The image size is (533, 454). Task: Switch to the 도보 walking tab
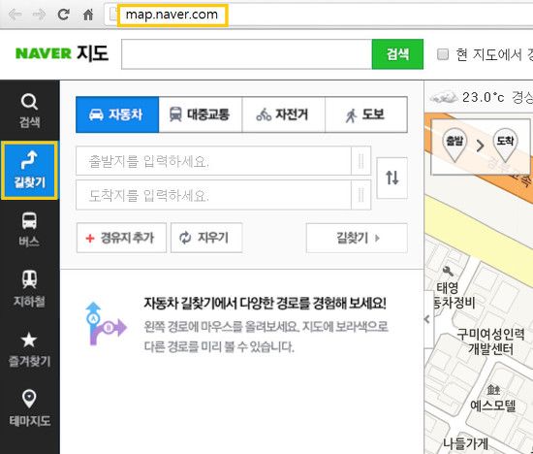(x=366, y=114)
